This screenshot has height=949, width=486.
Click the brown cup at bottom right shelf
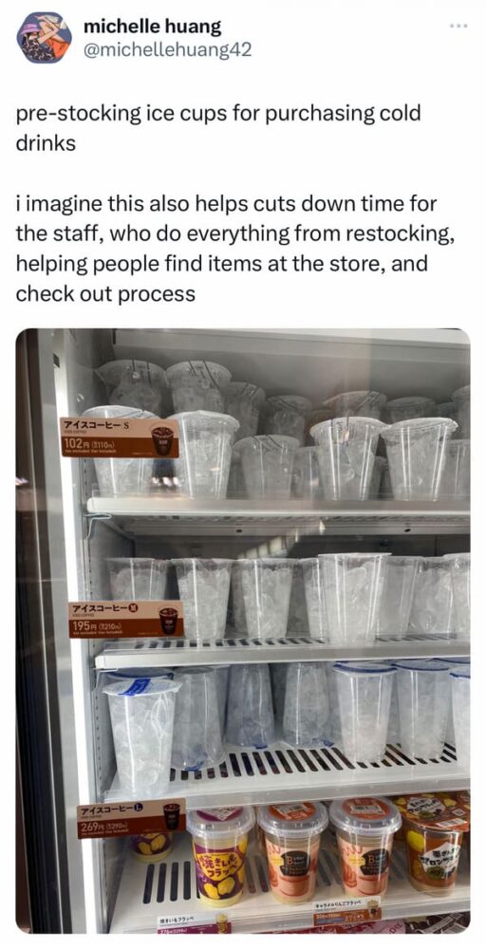pyautogui.click(x=436, y=845)
